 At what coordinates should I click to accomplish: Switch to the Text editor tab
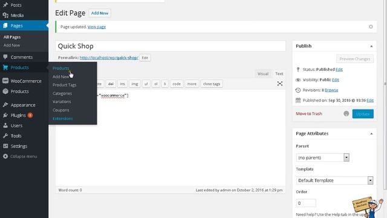coord(279,74)
